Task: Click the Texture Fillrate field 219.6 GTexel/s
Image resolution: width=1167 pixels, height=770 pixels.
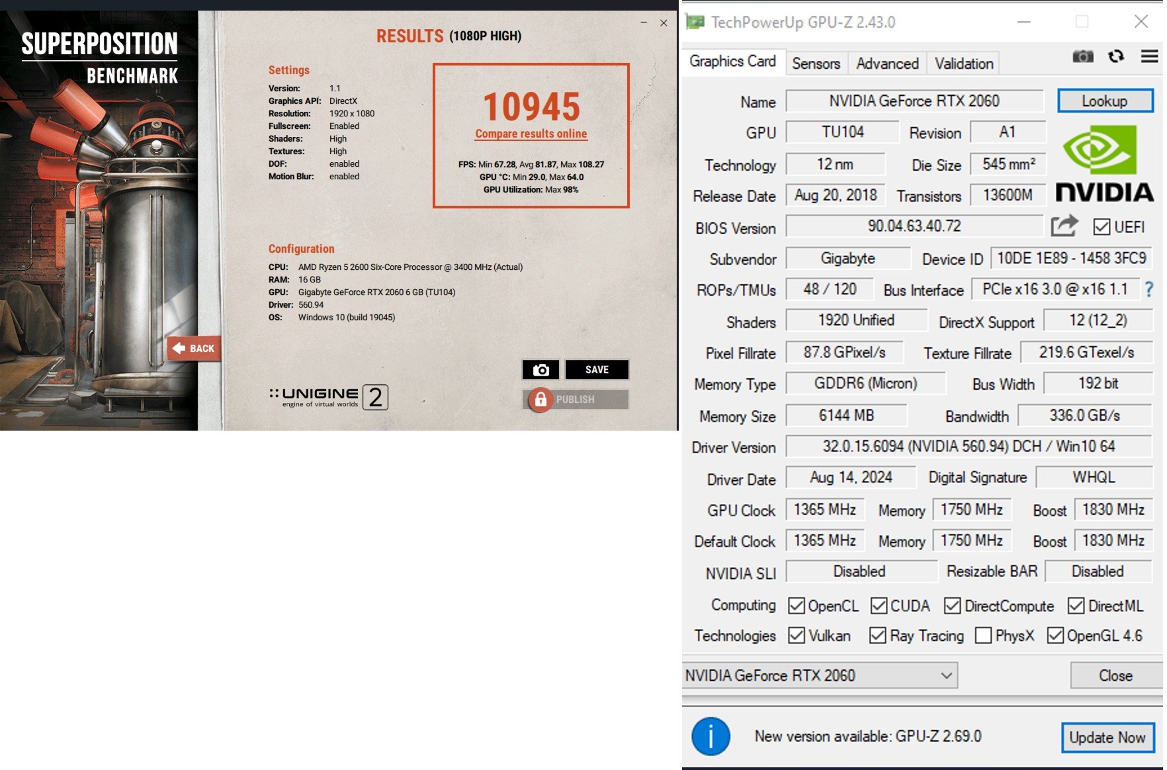Action: click(1087, 353)
